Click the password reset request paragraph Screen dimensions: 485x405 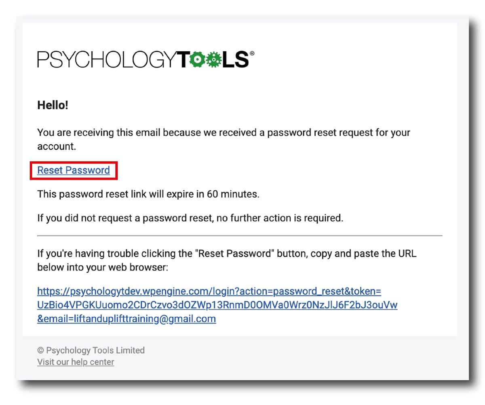point(224,139)
